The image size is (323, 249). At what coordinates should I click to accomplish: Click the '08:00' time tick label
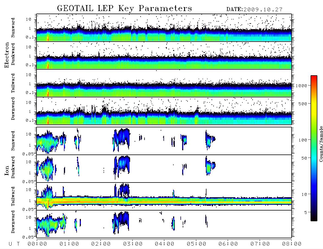pyautogui.click(x=292, y=244)
